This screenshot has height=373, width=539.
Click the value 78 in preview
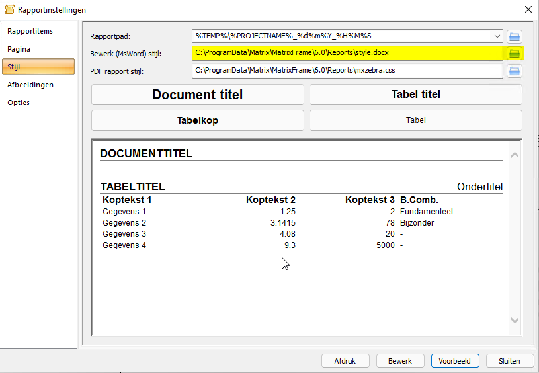click(390, 223)
